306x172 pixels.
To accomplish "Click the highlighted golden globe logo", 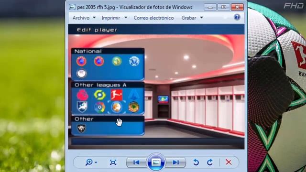I will pos(117,107).
